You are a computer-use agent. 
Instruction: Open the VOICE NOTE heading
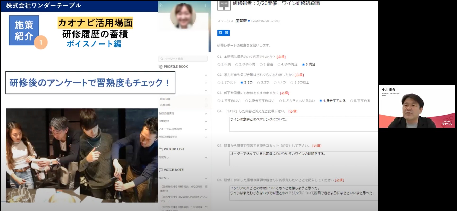(x=174, y=170)
